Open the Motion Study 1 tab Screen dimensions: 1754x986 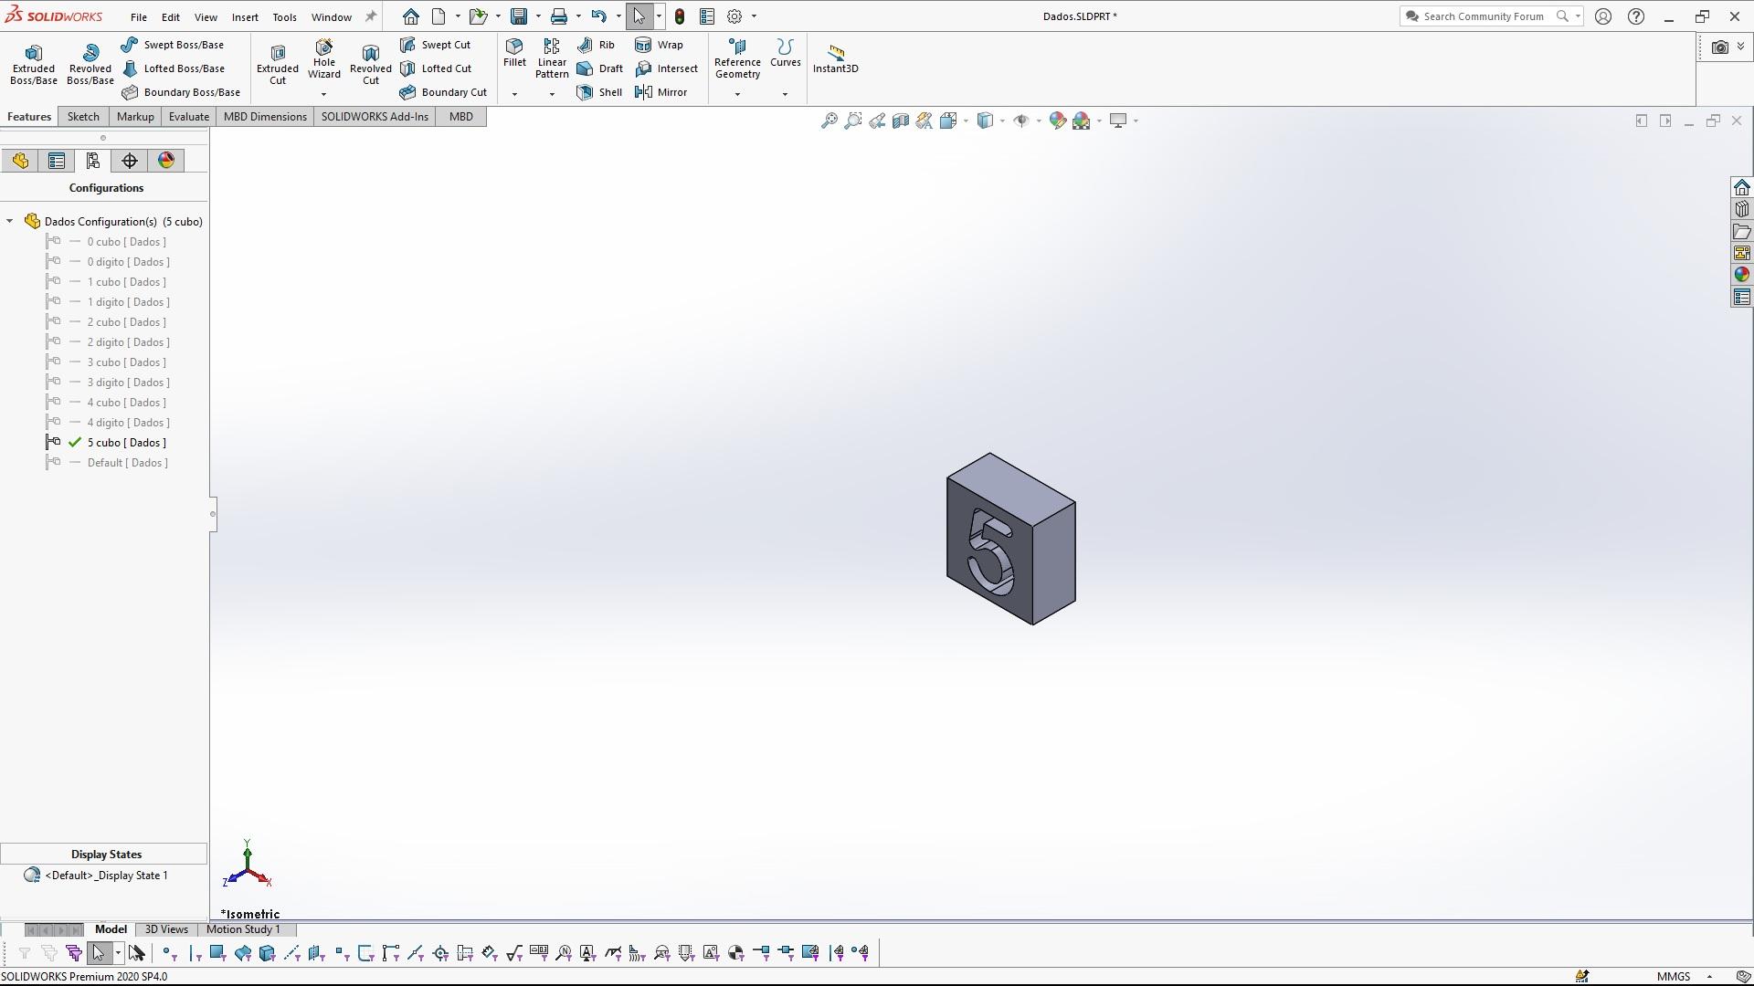point(243,929)
